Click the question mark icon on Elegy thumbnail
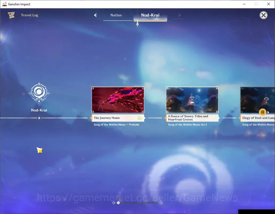275x214 pixels. point(266,100)
